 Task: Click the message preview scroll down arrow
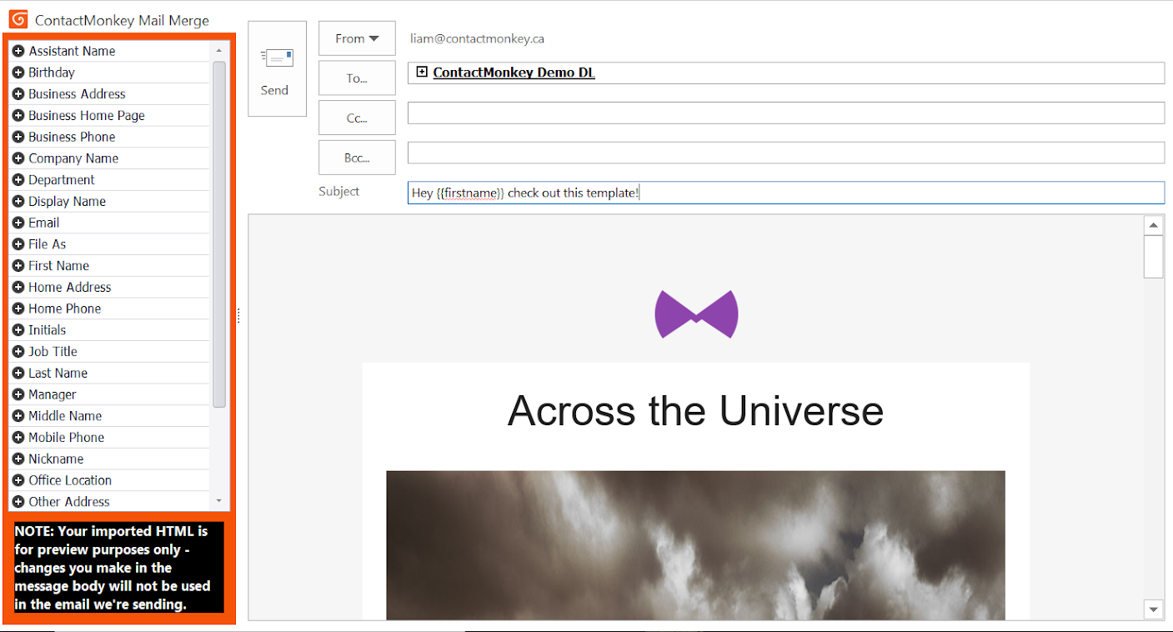point(1154,609)
